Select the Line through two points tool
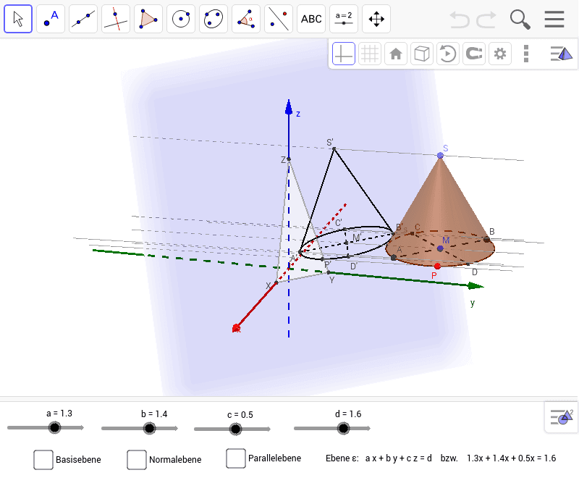The width and height of the screenshot is (579, 478). click(x=83, y=19)
